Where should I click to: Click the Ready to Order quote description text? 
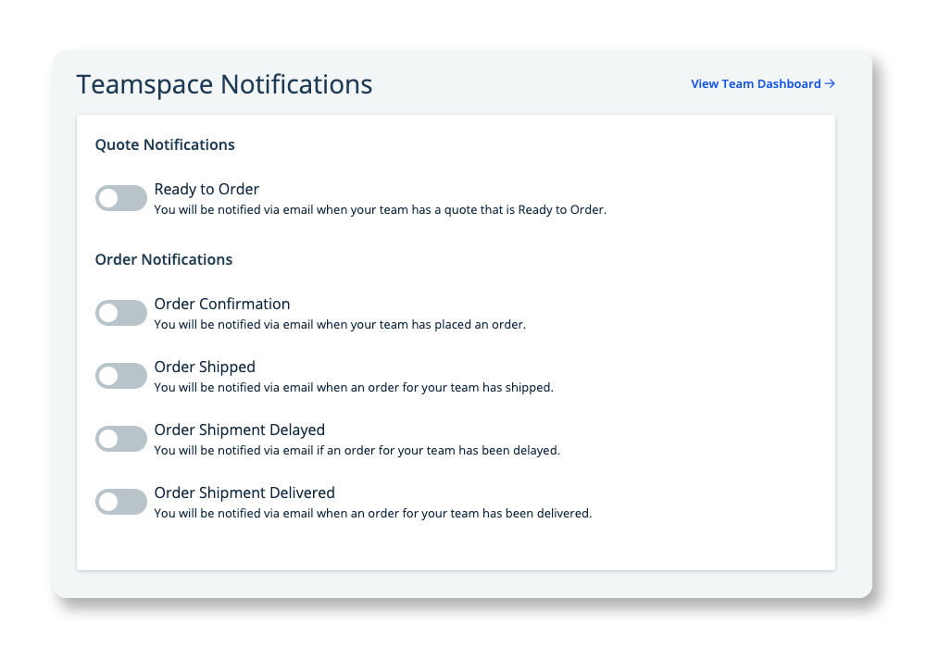(380, 210)
